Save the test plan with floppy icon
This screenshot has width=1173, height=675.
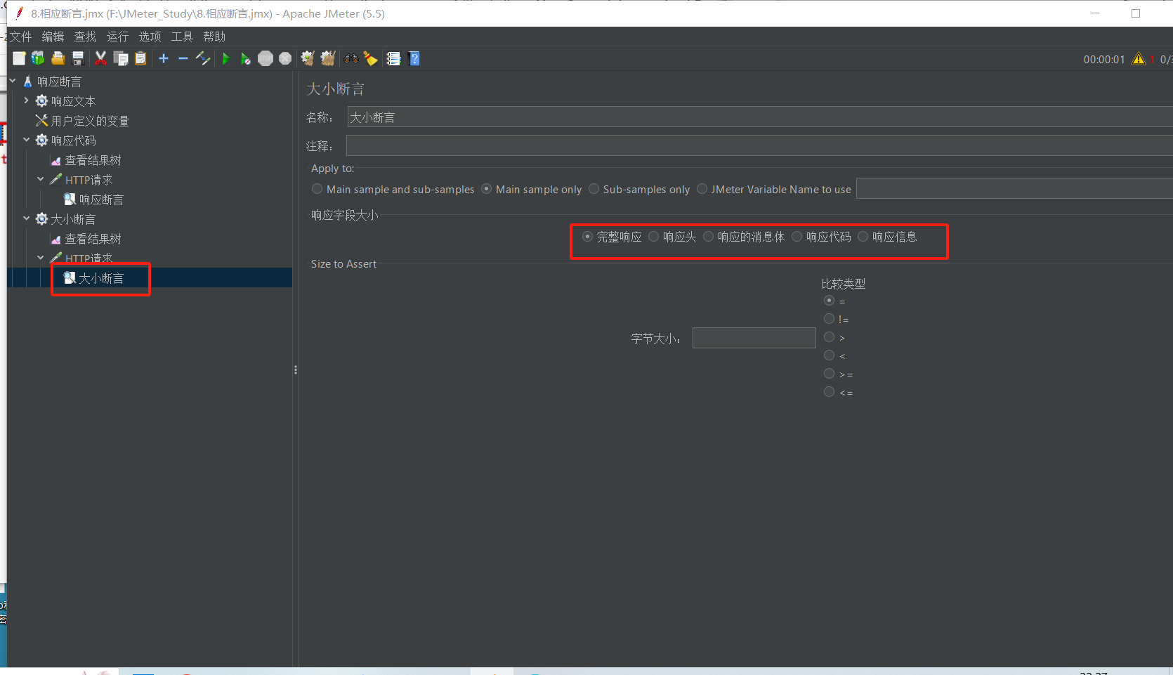coord(78,58)
